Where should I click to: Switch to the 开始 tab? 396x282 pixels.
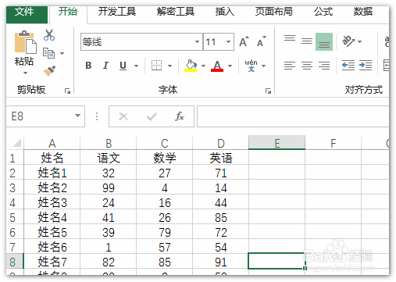click(x=68, y=12)
